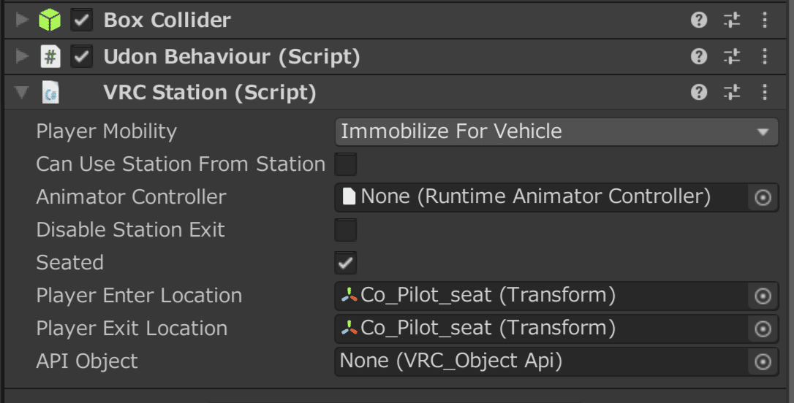Enable Can Use Station From Station
The image size is (794, 403).
pyautogui.click(x=345, y=164)
